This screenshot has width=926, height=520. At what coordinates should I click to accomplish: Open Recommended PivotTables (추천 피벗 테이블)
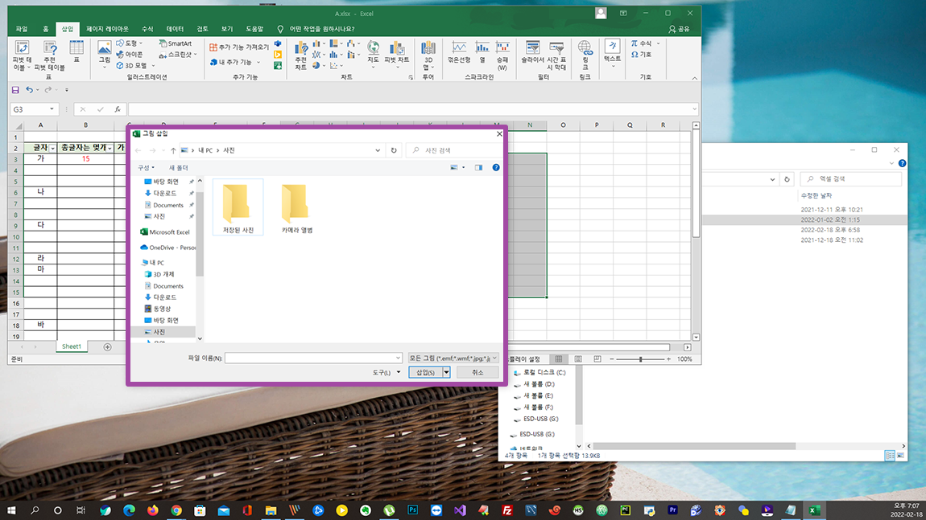[50, 55]
